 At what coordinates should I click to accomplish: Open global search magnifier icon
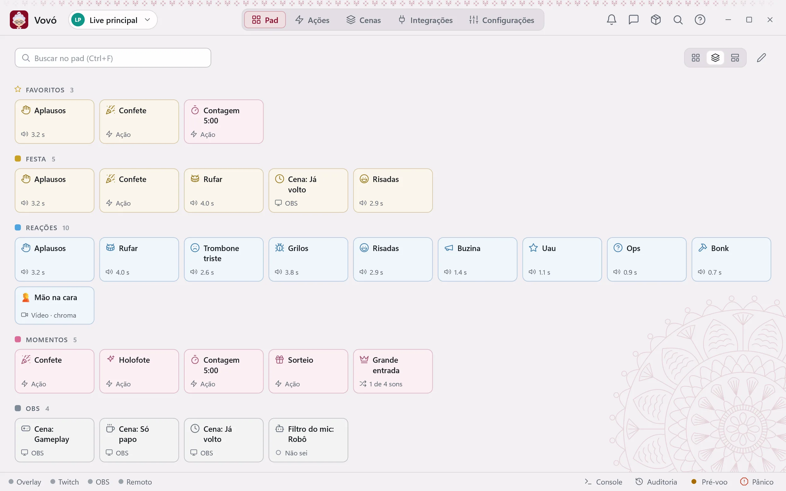(678, 20)
